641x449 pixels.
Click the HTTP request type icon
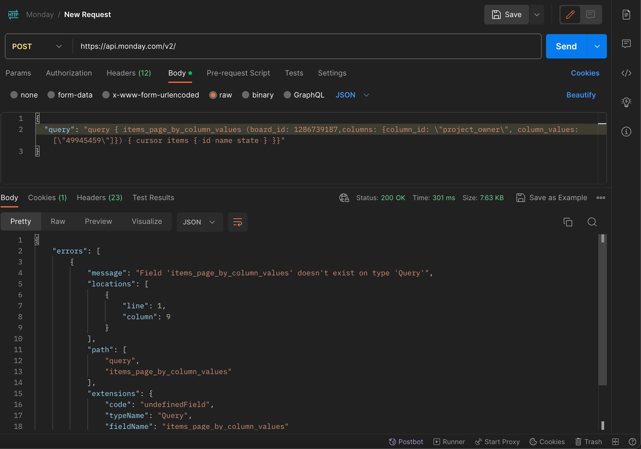click(13, 14)
